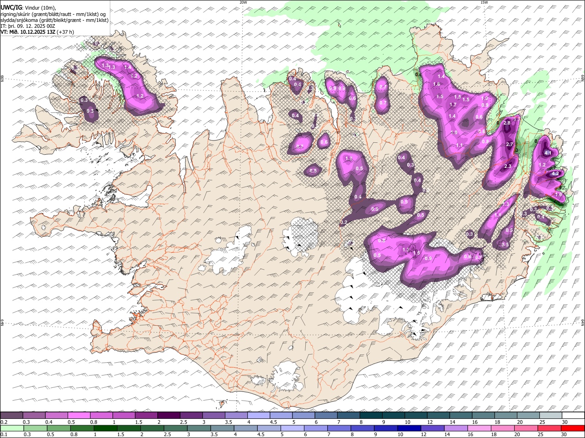585x438 pixels.
Task: Click the '0.2' label under the top legend row
Action: point(4,422)
